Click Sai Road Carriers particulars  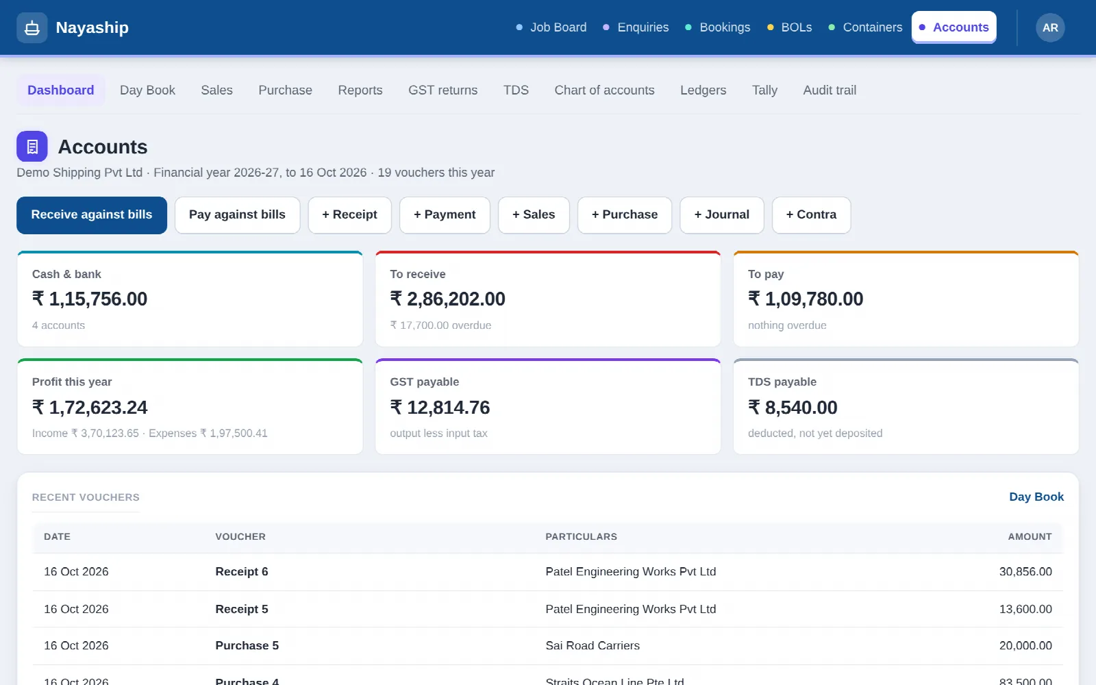593,646
